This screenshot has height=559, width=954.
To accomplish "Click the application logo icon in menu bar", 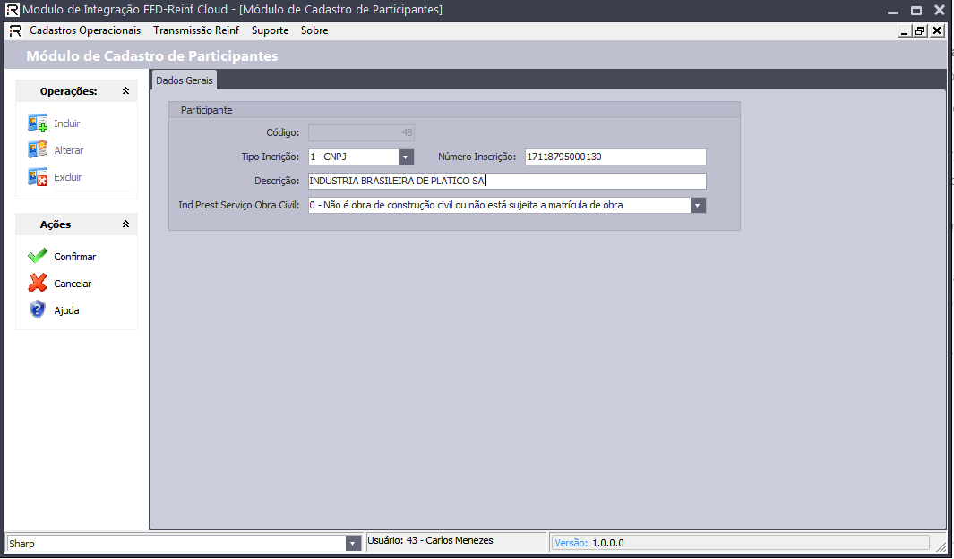I will pos(16,30).
